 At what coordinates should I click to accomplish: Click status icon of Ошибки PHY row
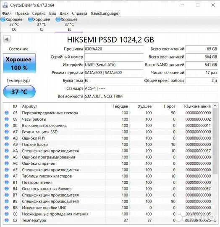[x=7, y=138]
